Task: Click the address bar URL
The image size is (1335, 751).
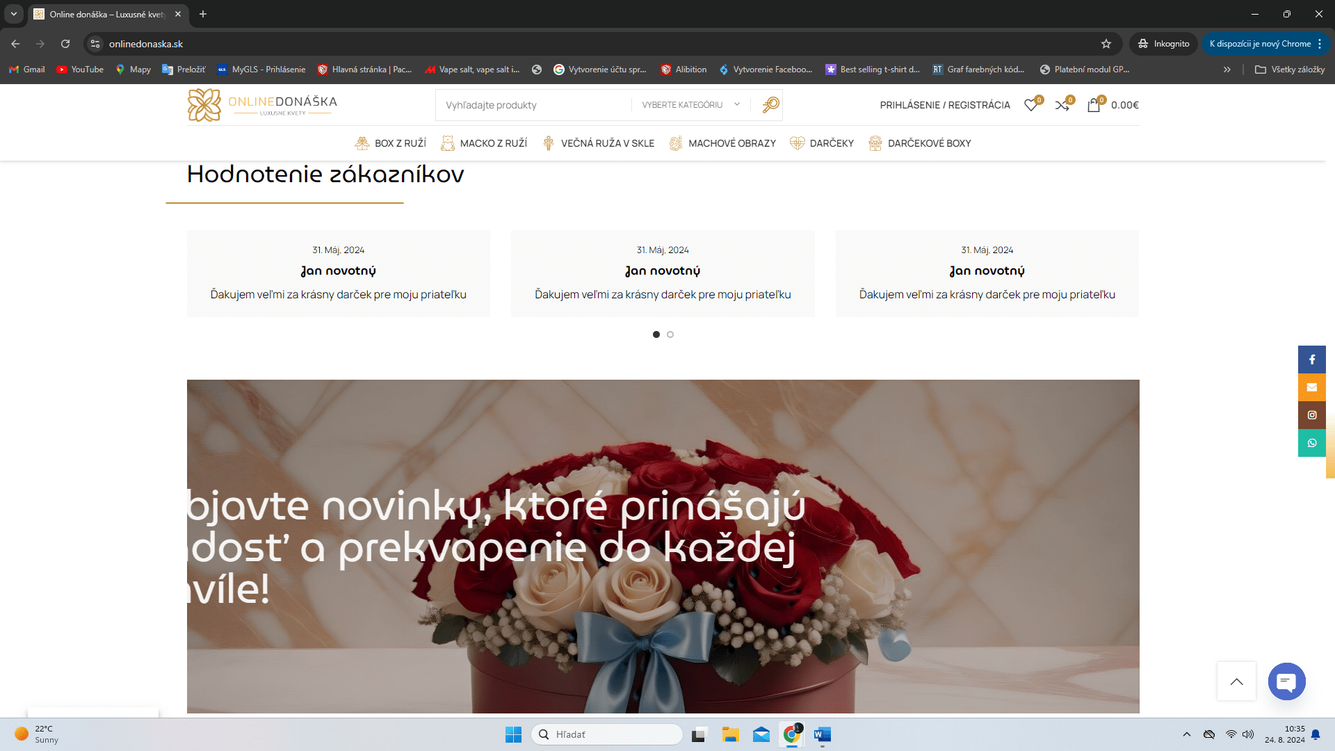Action: 146,44
